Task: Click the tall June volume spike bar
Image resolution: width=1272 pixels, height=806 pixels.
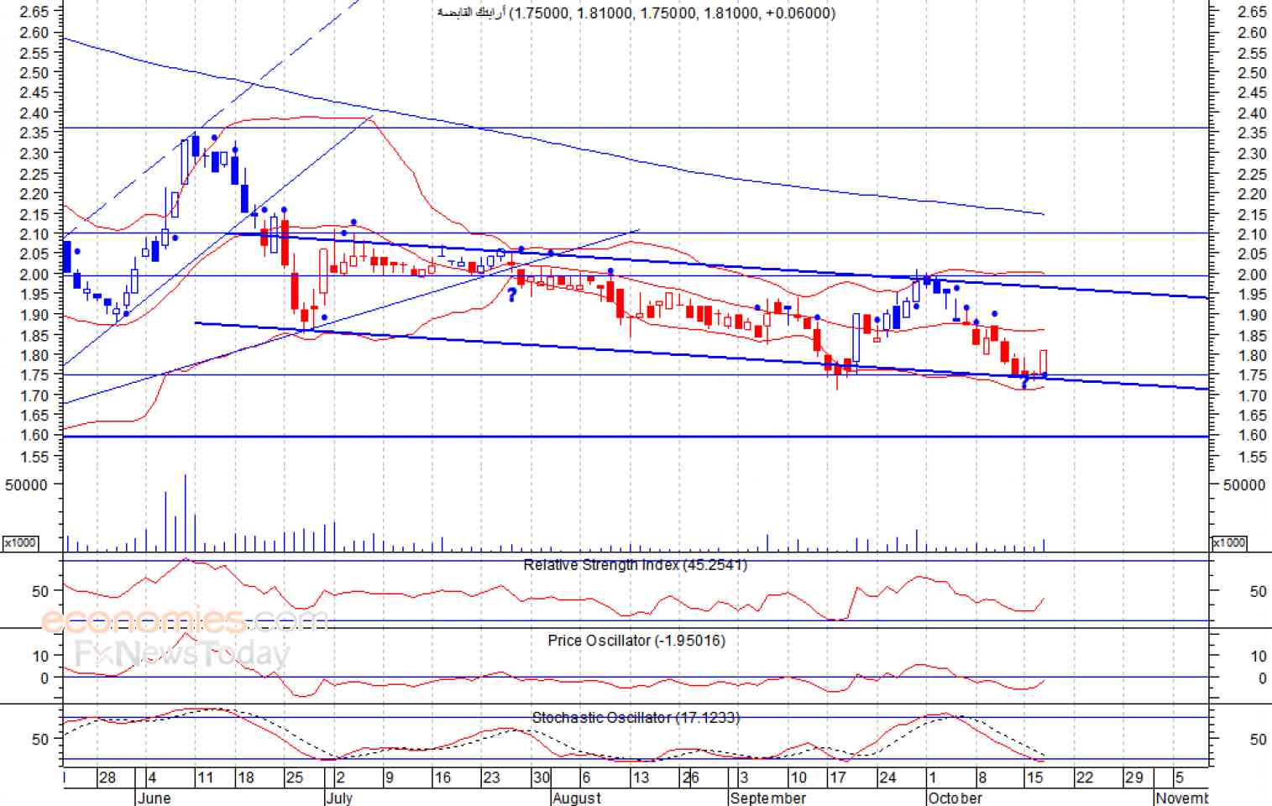Action: [185, 513]
